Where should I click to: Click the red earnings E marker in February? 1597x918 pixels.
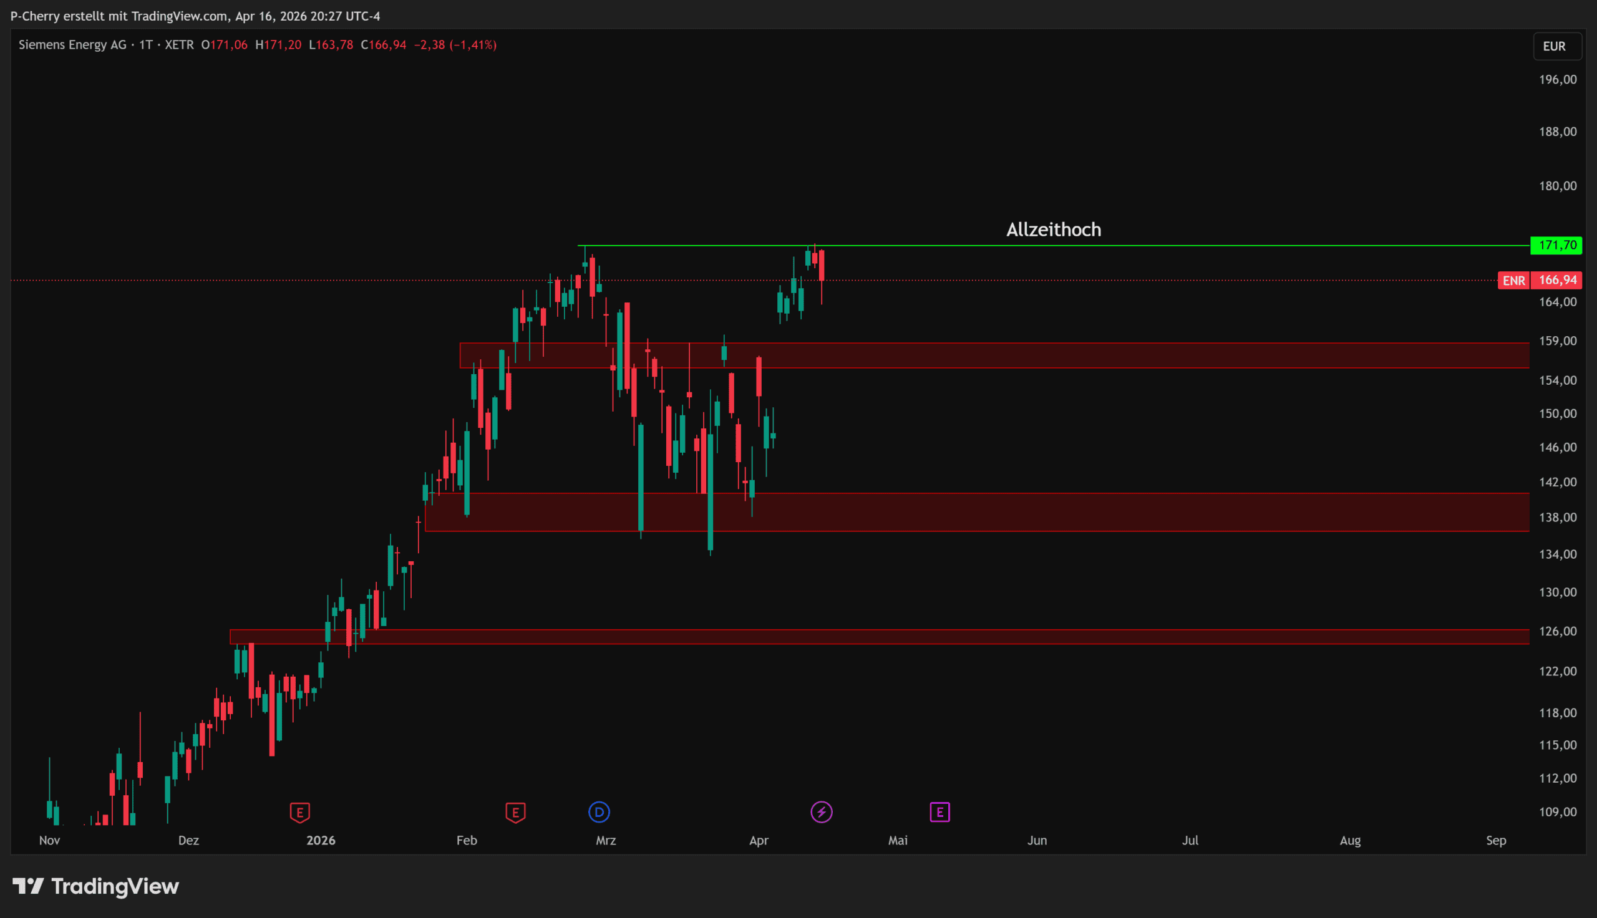515,812
